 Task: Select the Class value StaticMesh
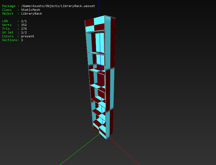point(31,10)
